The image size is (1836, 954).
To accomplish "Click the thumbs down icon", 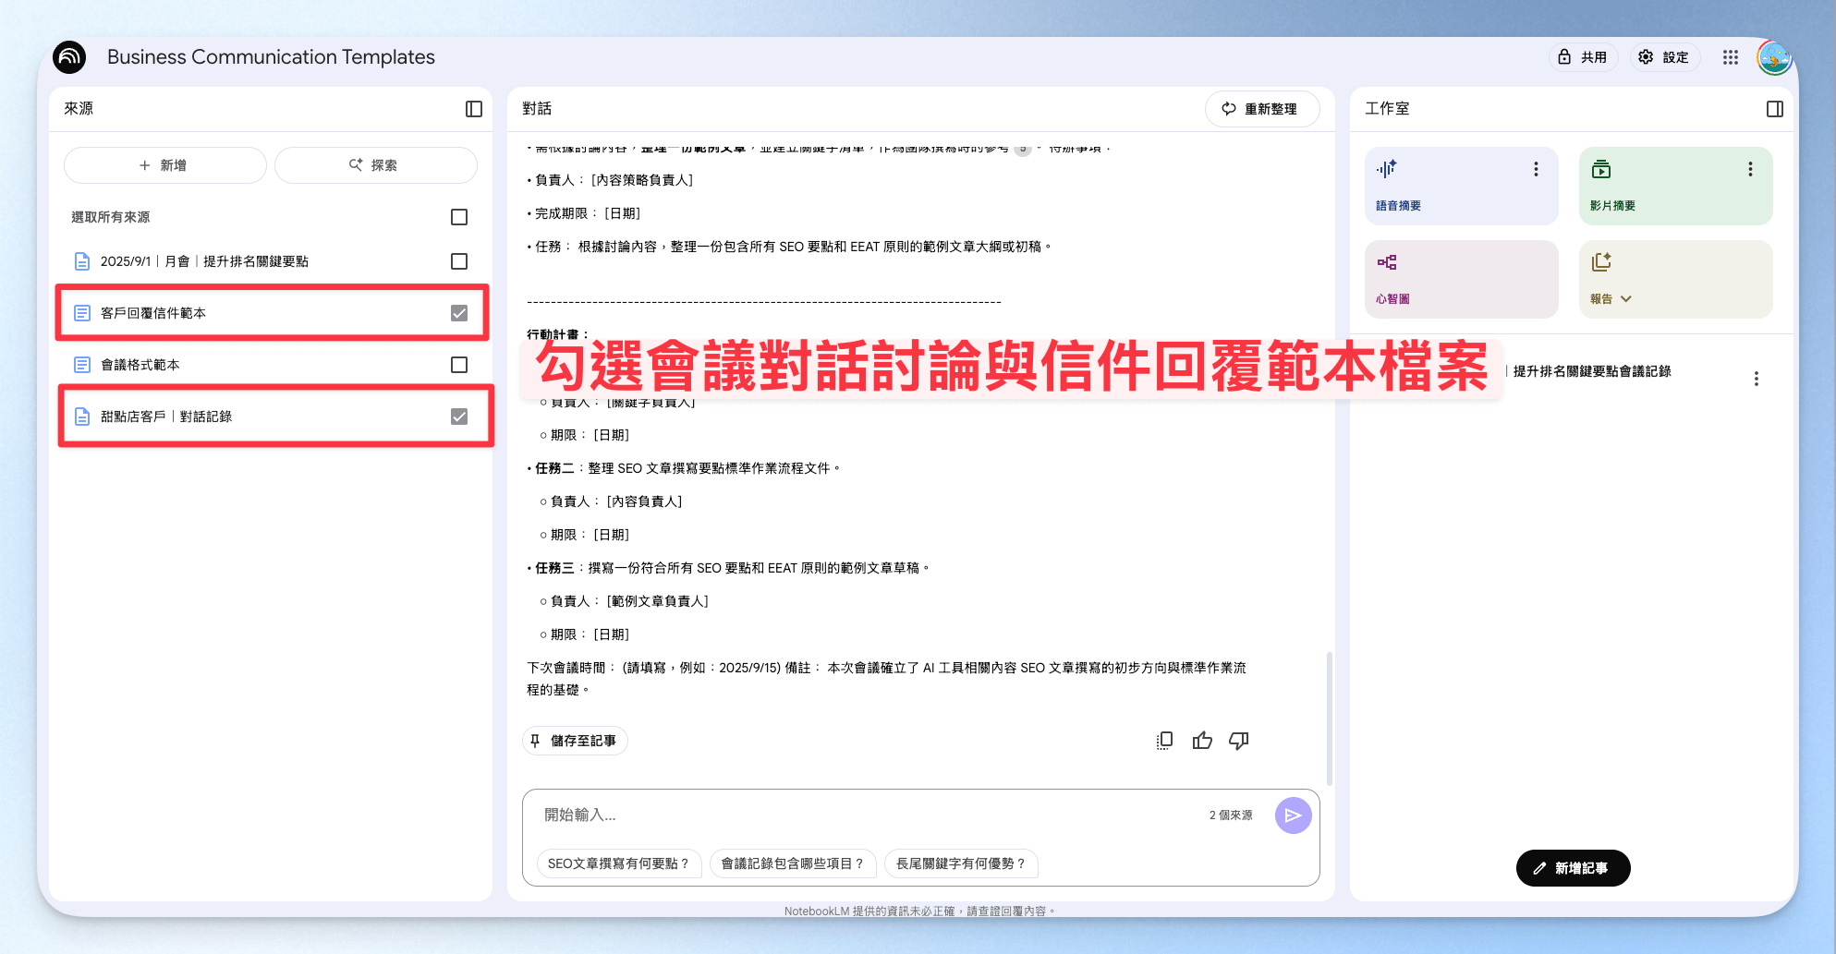I will (x=1239, y=741).
